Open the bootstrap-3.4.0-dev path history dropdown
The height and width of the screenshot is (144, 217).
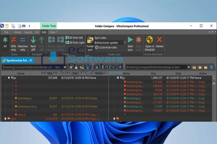(x=65, y=67)
